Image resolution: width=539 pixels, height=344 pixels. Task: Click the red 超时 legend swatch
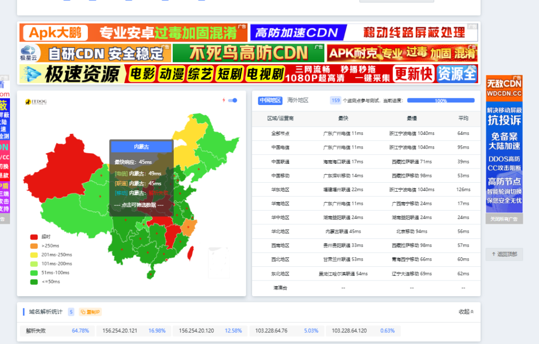(33, 237)
